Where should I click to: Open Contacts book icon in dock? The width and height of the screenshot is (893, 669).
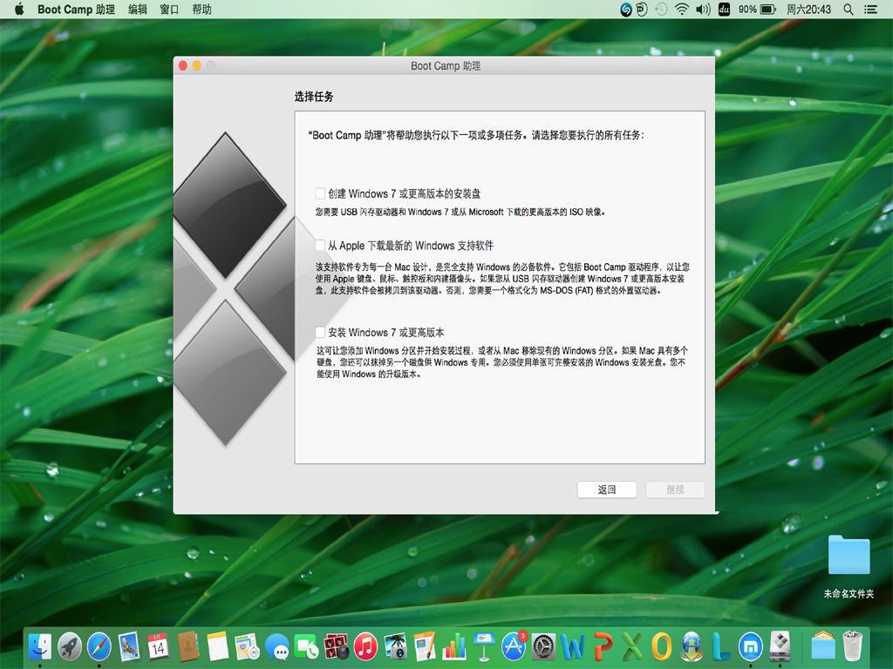point(187,646)
